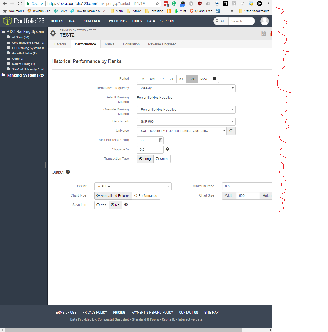Click the chart Width input field
328x332 pixels.
pyautogui.click(x=248, y=196)
